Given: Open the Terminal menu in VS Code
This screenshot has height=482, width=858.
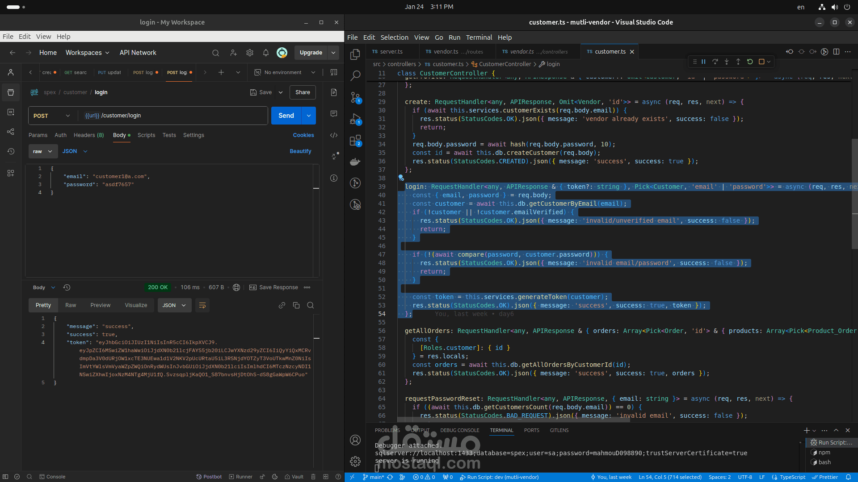Looking at the screenshot, I should pyautogui.click(x=479, y=37).
